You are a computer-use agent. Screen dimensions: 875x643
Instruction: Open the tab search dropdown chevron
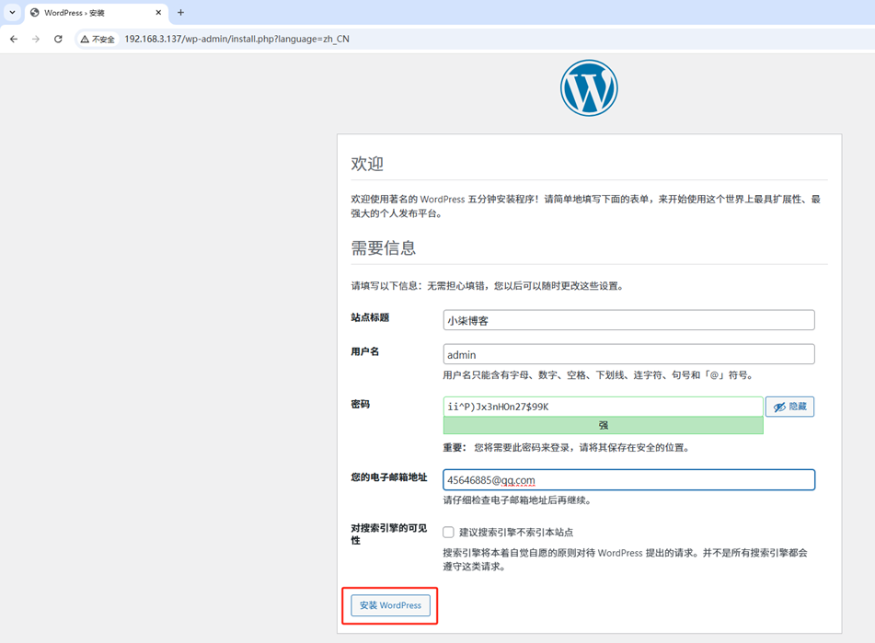pyautogui.click(x=12, y=12)
